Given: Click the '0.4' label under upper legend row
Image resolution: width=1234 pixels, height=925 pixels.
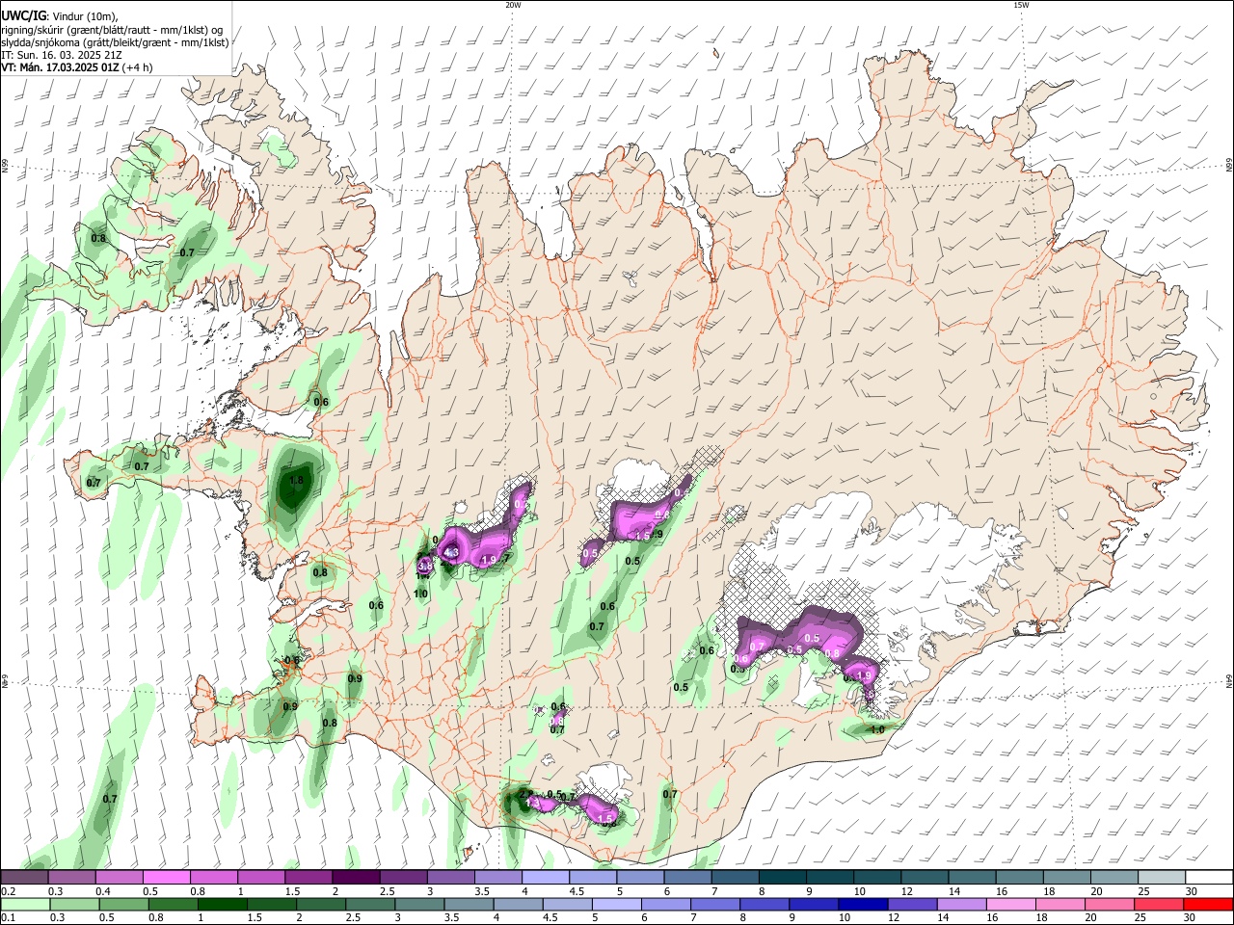Looking at the screenshot, I should point(102,890).
